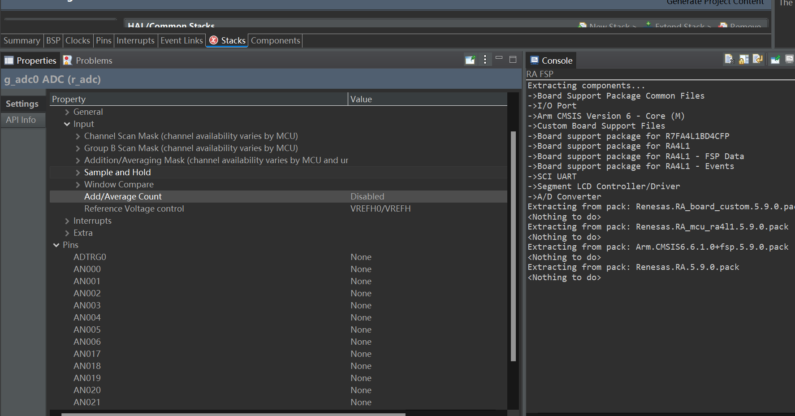Minimize the Properties panel
This screenshot has width=795, height=416.
coord(499,58)
